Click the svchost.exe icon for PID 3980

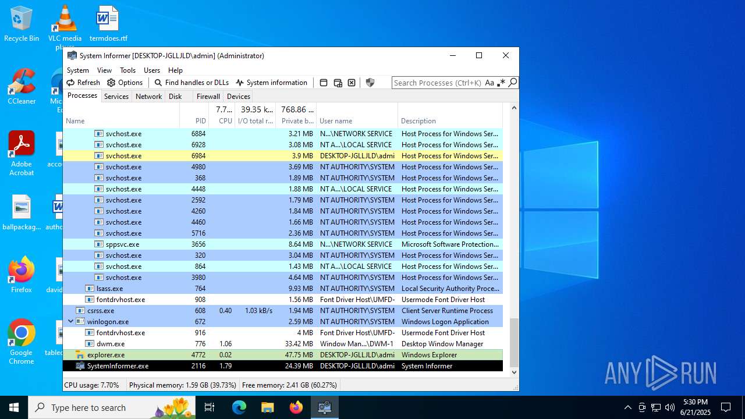[x=99, y=278]
